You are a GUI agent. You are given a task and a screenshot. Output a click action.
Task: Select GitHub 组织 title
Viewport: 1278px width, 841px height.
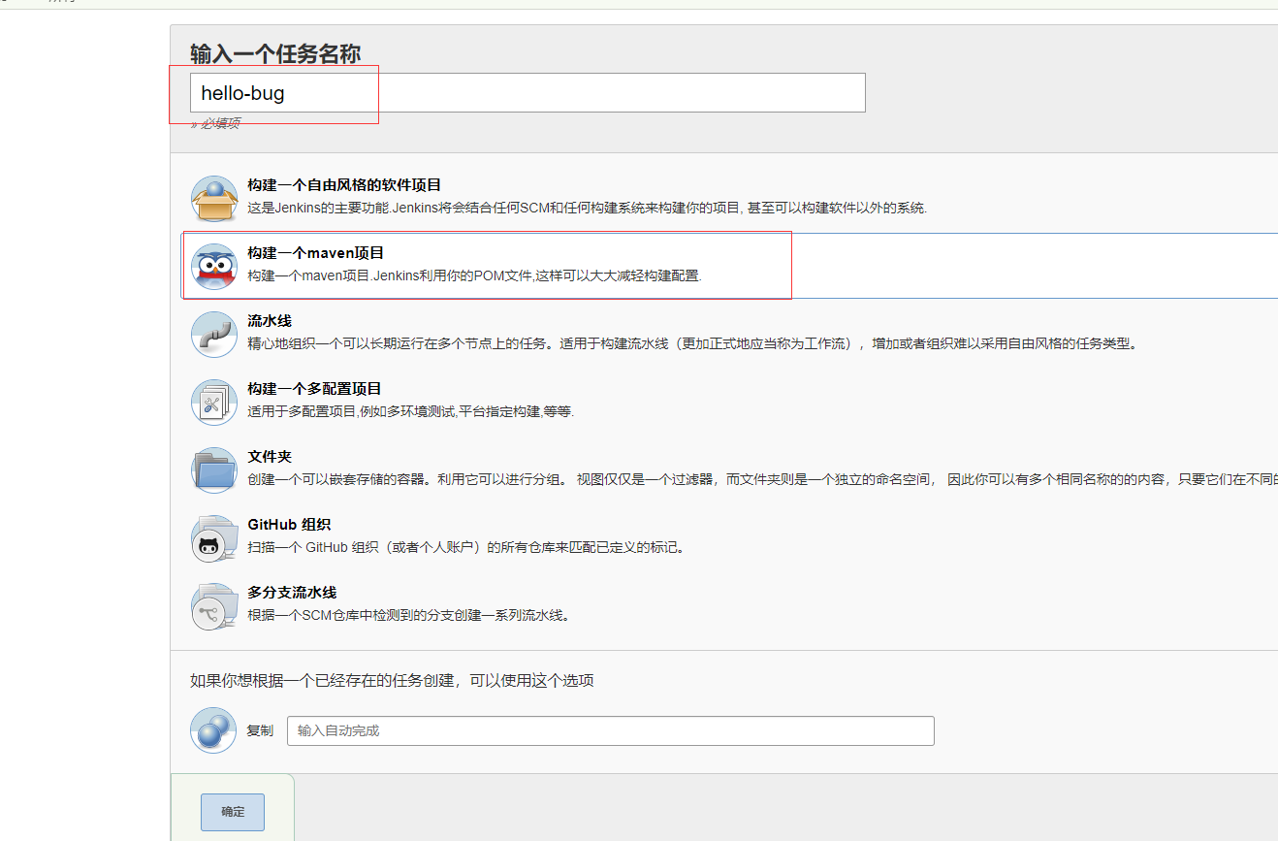click(289, 525)
